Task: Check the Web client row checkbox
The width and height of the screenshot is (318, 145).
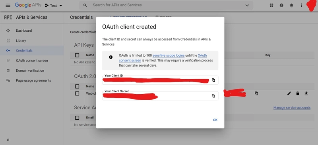Action: (x=77, y=93)
